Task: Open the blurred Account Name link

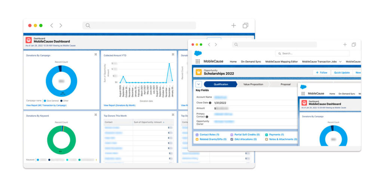Action: 221,97
